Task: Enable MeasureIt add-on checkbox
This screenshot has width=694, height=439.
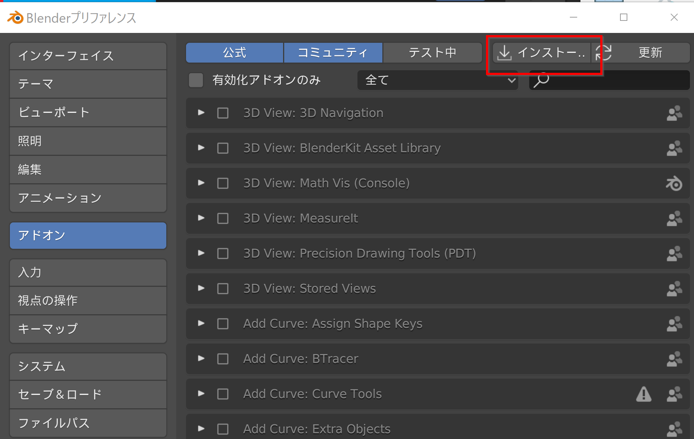Action: pos(223,218)
